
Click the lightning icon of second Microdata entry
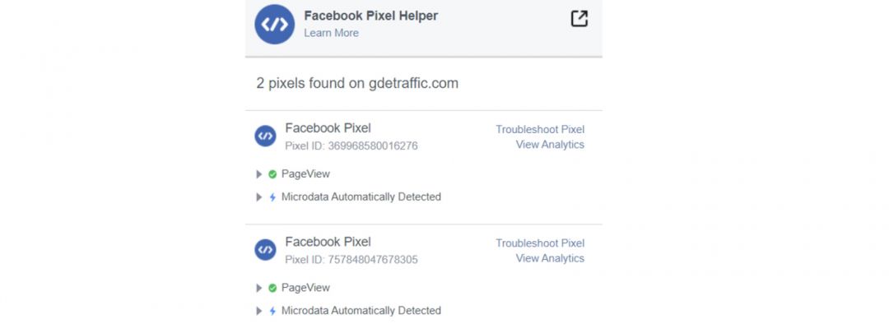[x=272, y=311]
